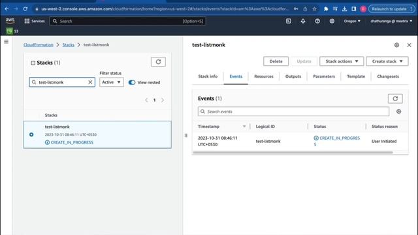Open the Filter status Active dropdown
Screen dimensions: 418x235
[x=112, y=82]
